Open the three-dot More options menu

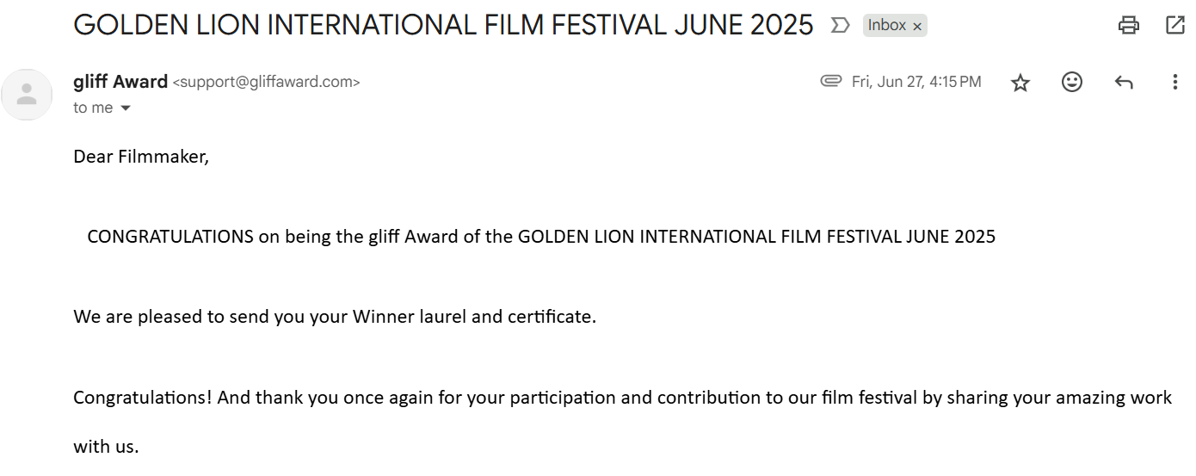pos(1175,82)
